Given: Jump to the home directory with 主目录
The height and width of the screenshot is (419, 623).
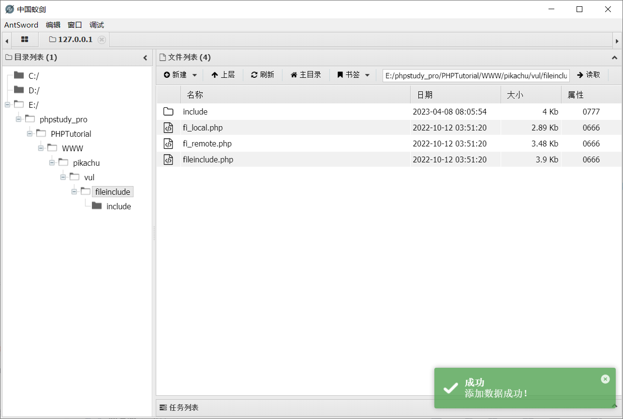Looking at the screenshot, I should [x=306, y=75].
